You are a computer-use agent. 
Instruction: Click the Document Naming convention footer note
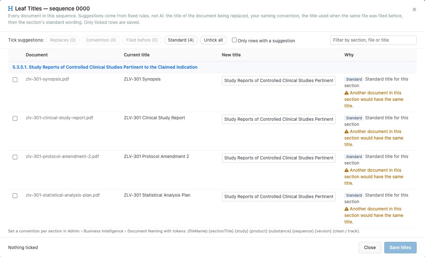click(184, 231)
